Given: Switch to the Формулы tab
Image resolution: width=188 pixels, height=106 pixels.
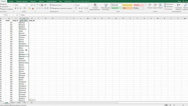Looking at the screenshot, I should (x=33, y=1).
